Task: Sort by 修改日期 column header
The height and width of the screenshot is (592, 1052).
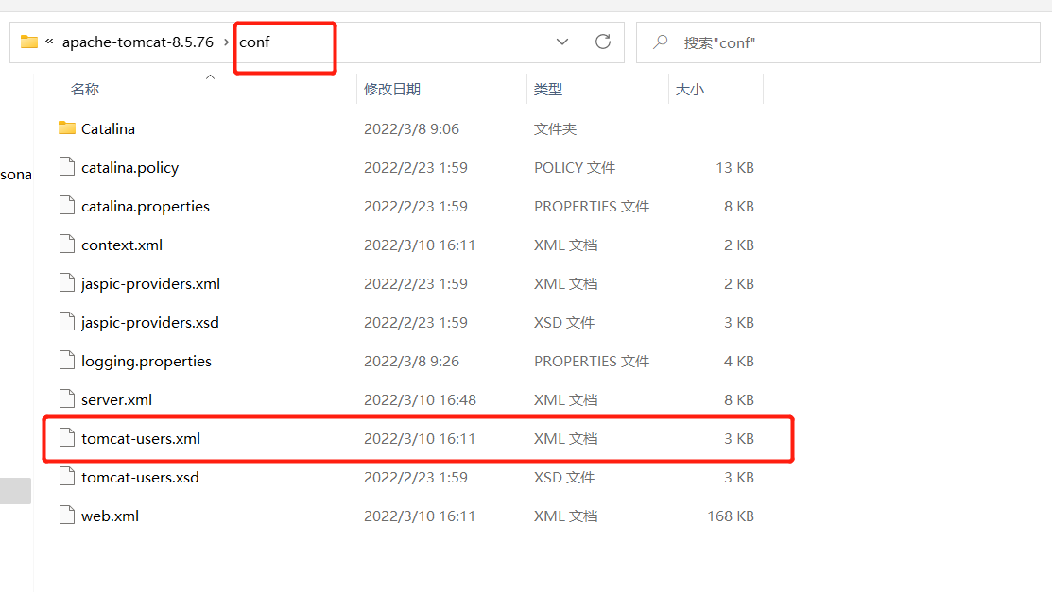Action: click(392, 89)
